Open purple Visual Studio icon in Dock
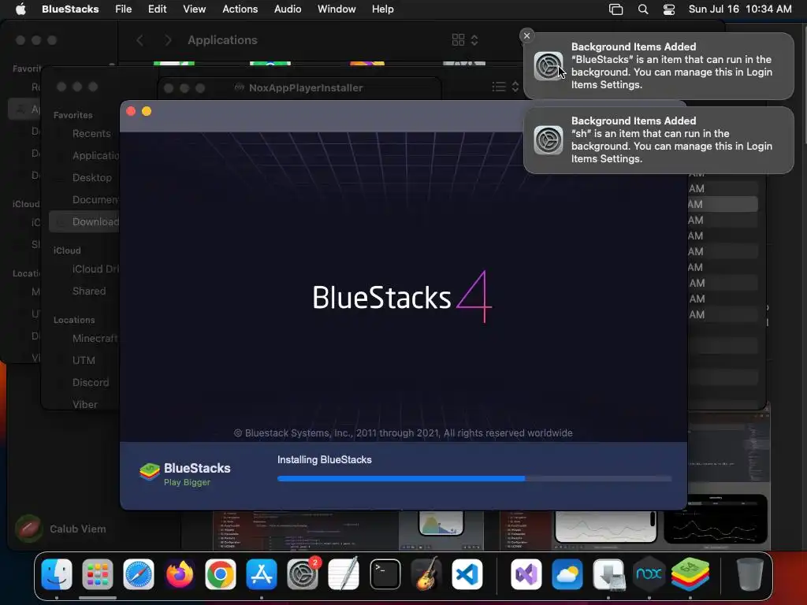Image resolution: width=807 pixels, height=605 pixels. 526,574
